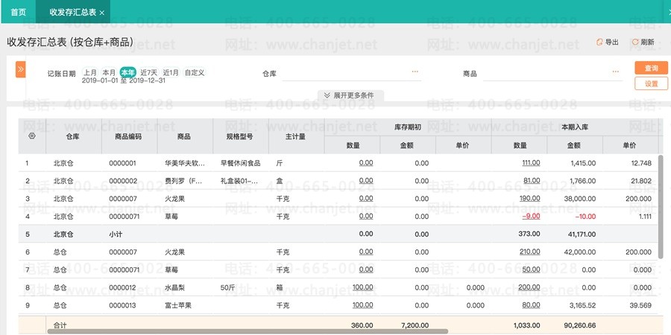Select the 上月 date range option
The width and height of the screenshot is (671, 335).
click(90, 72)
